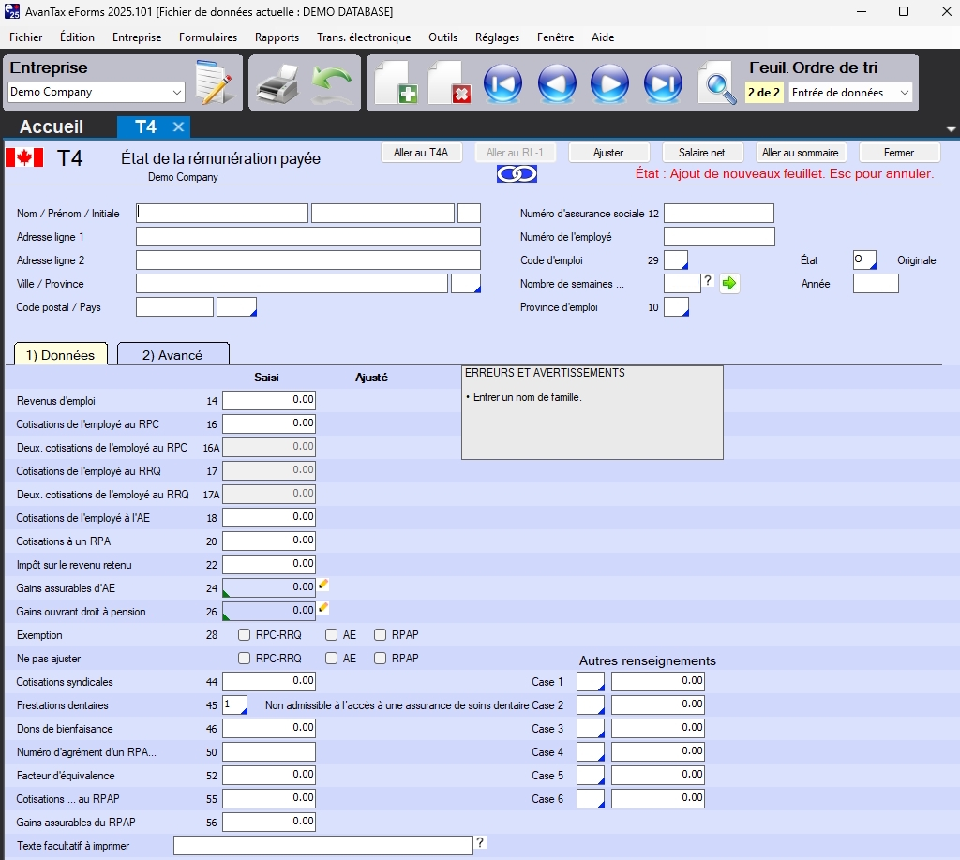Viewport: 960px width, 860px height.
Task: Click the Salaire net button
Action: coord(702,153)
